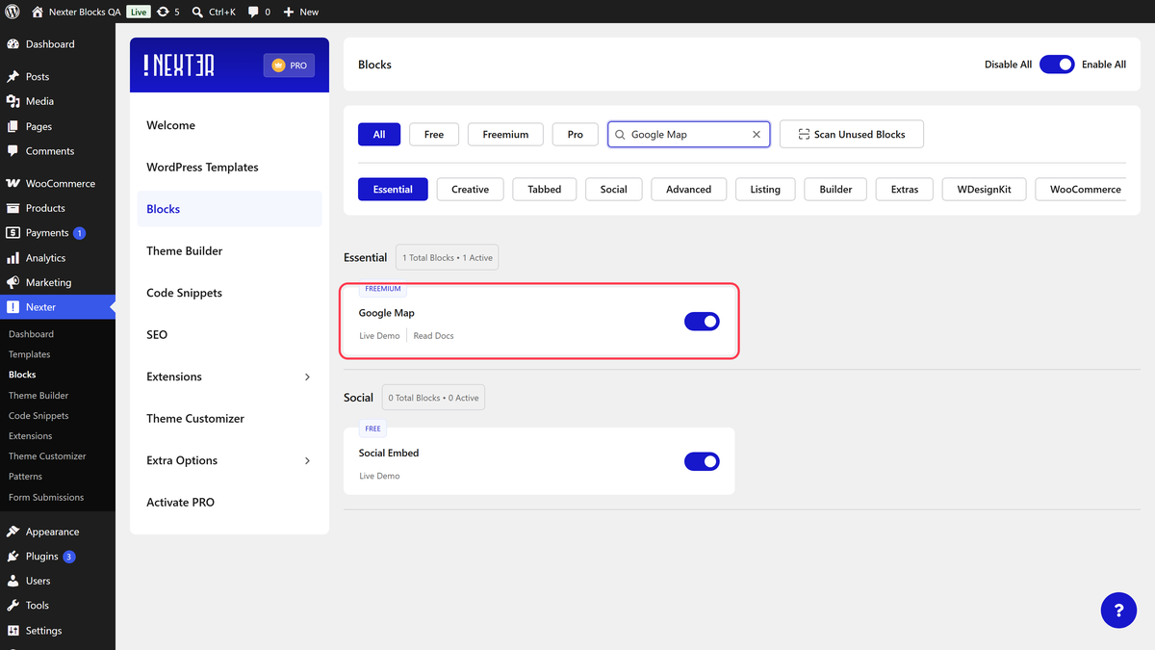
Task: Open Theme Builder in the Nexter panel
Action: 229,251
